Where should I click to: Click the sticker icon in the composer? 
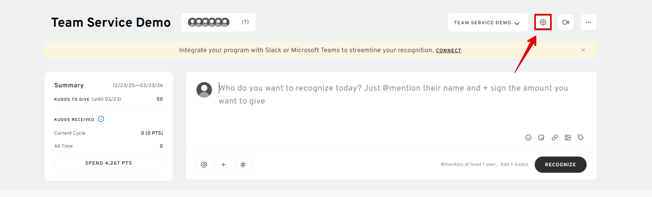click(x=541, y=138)
